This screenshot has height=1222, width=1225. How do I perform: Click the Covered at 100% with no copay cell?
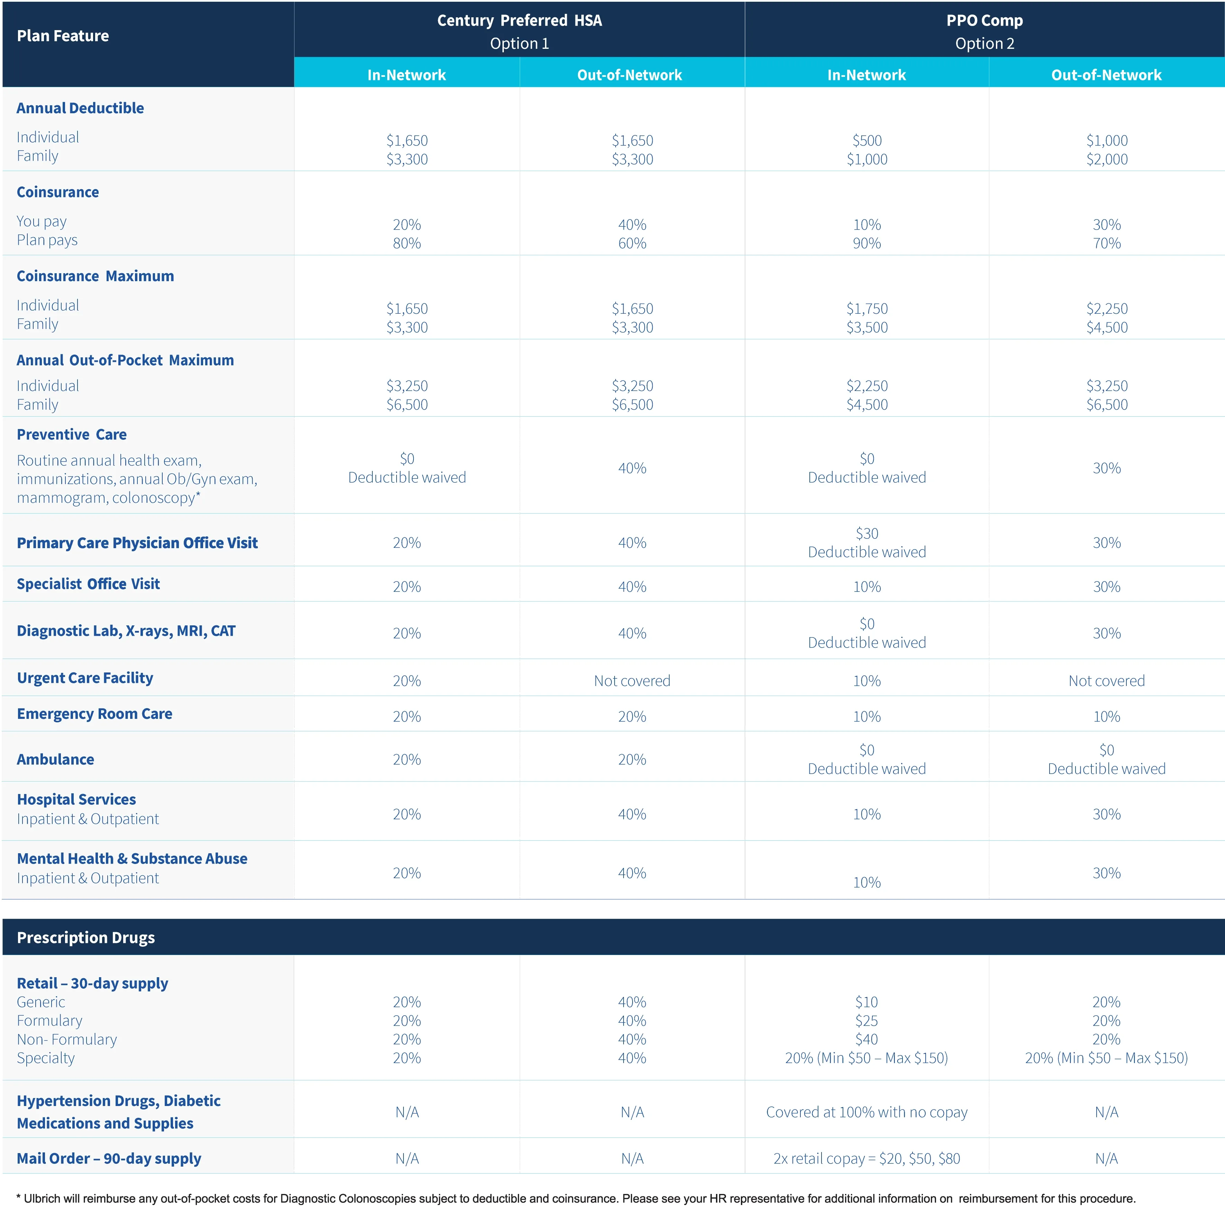(866, 1112)
